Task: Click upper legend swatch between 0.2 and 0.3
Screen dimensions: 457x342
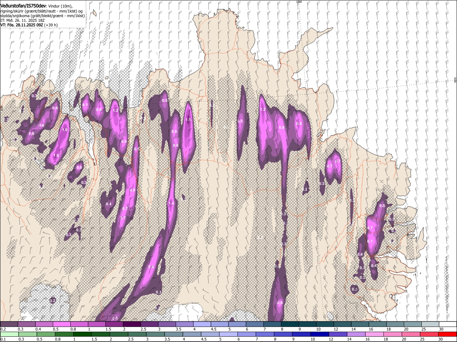Action: 9,324
